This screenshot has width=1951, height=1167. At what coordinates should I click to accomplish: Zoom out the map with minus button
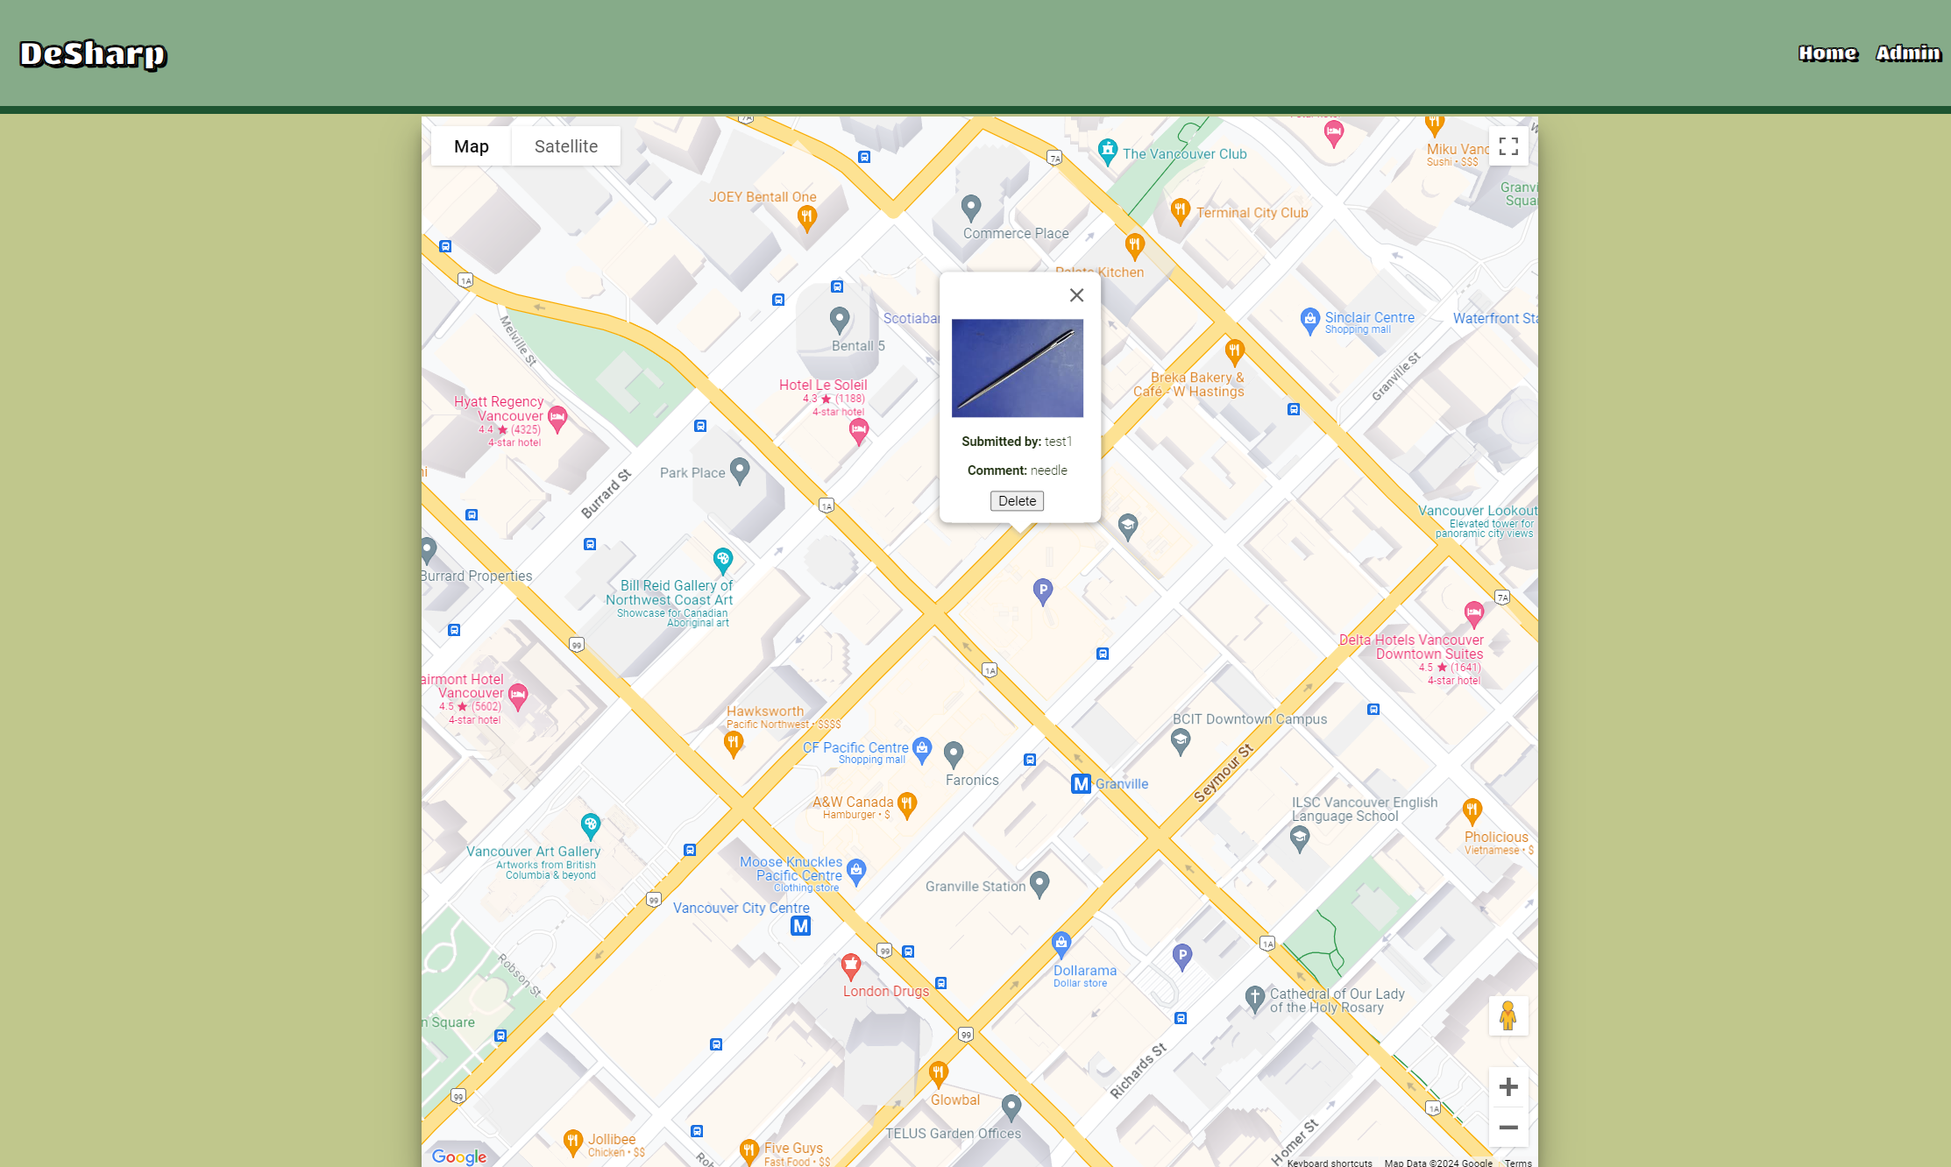[x=1508, y=1128]
